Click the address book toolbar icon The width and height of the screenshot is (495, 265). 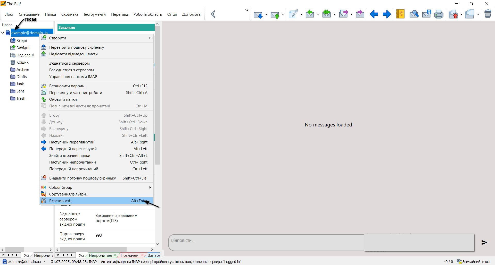click(400, 14)
